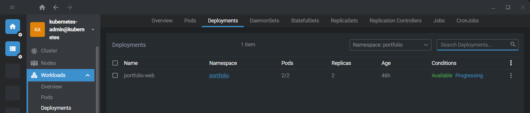
Task: Sort table by Age column
Action: coord(386,63)
